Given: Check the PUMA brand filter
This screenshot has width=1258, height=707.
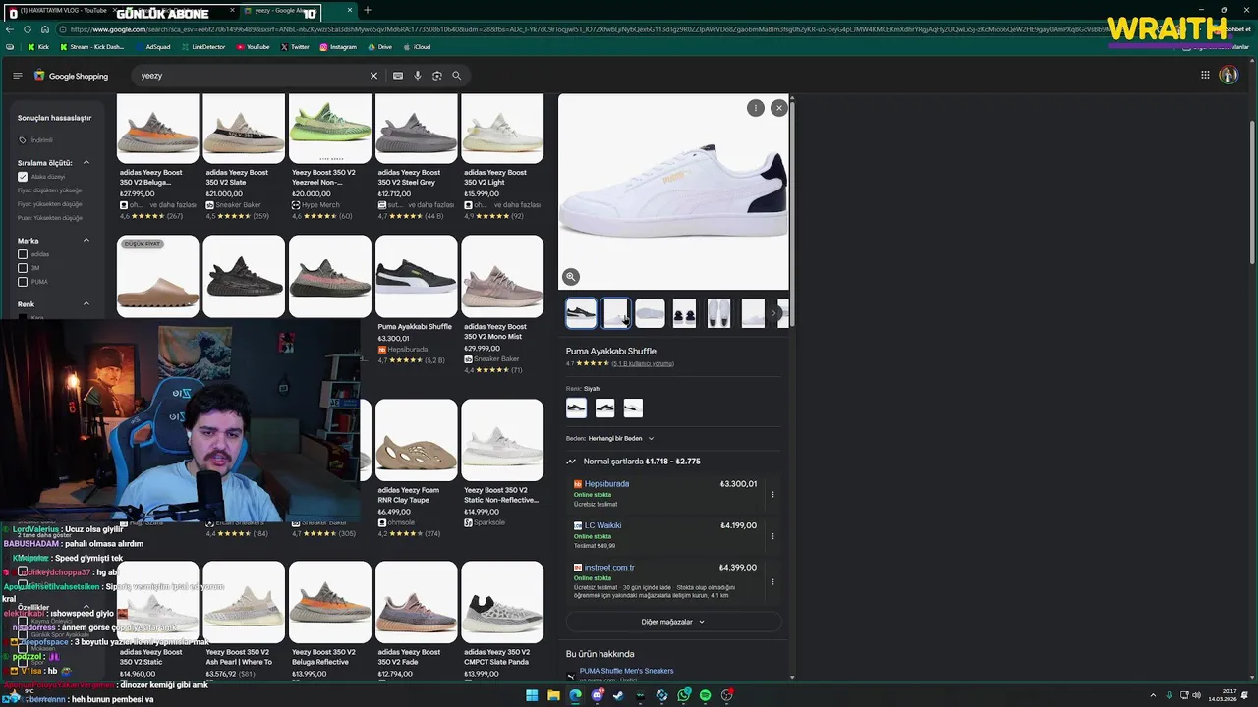Looking at the screenshot, I should point(23,282).
